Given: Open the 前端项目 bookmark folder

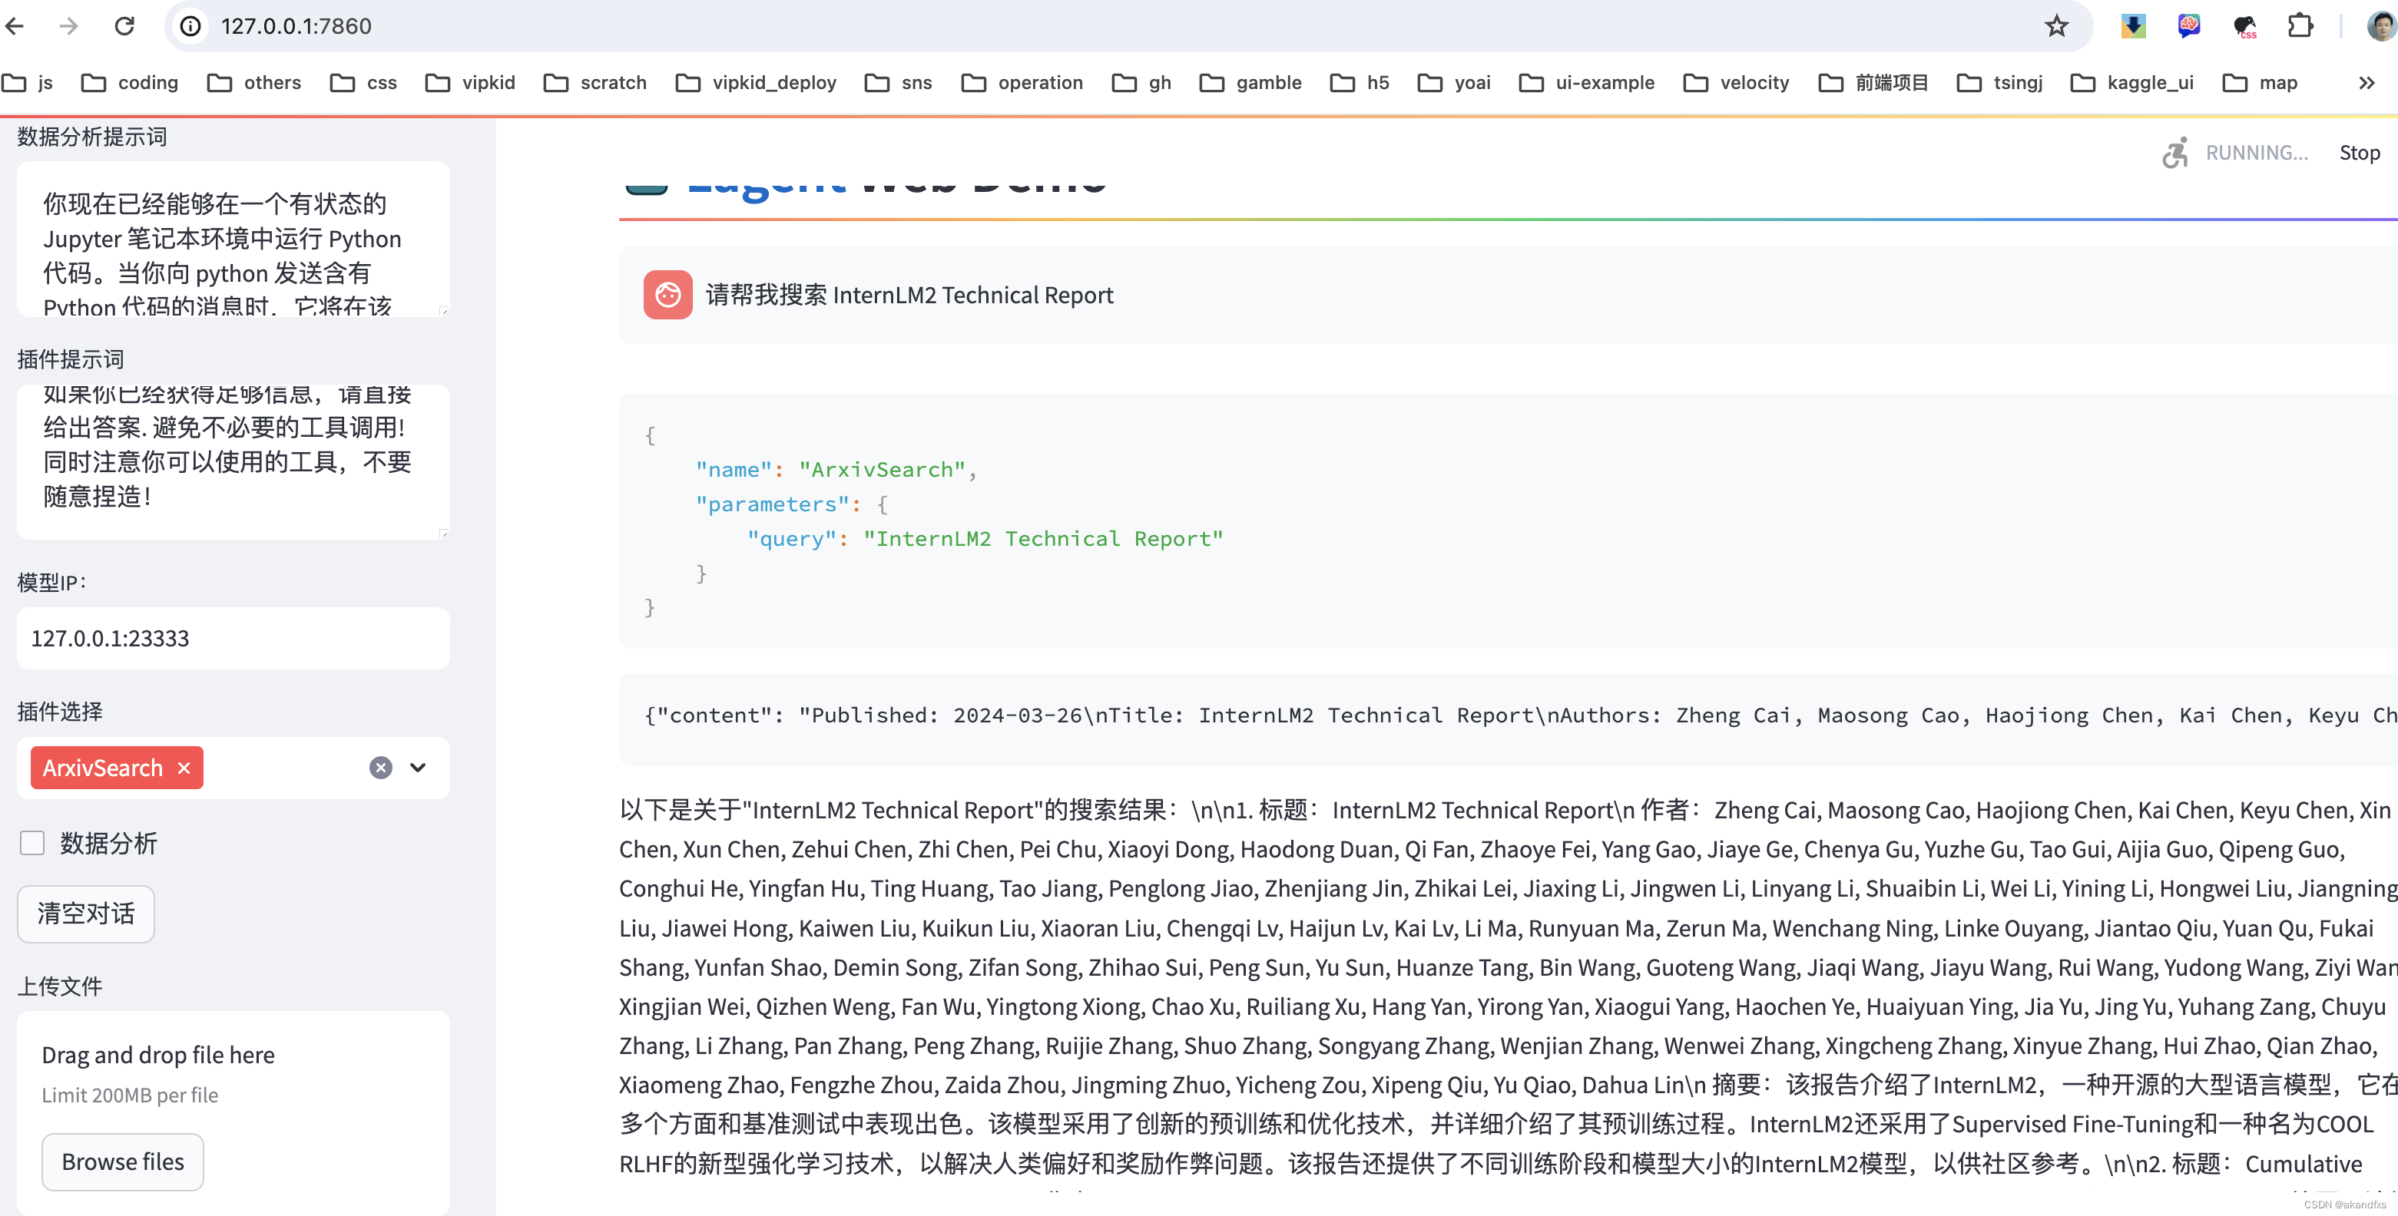Looking at the screenshot, I should tap(1873, 83).
